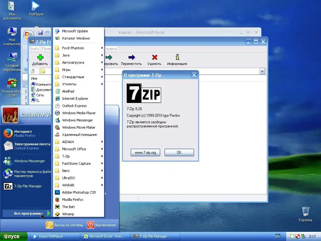Click the red shield tray icon
Image resolution: width=321 pixels, height=241 pixels.
[298, 236]
